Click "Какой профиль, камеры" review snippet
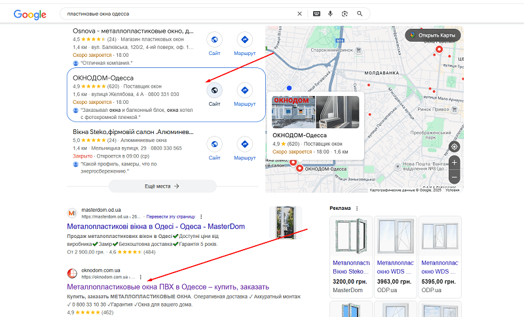The image size is (524, 317). click(x=119, y=168)
